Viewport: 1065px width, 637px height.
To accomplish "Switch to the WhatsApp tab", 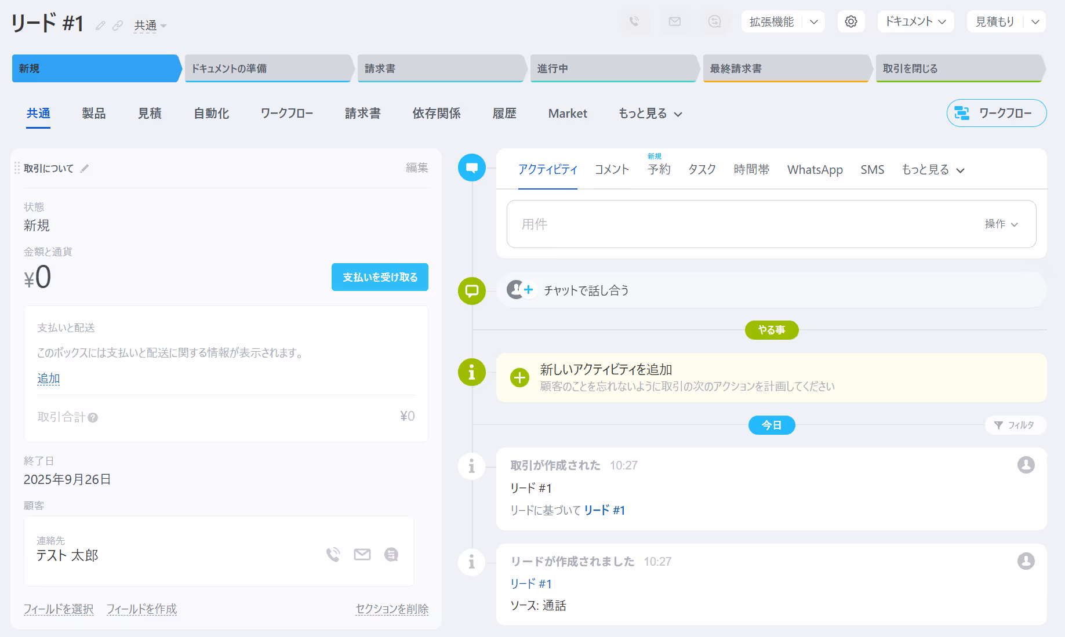I will pyautogui.click(x=815, y=170).
